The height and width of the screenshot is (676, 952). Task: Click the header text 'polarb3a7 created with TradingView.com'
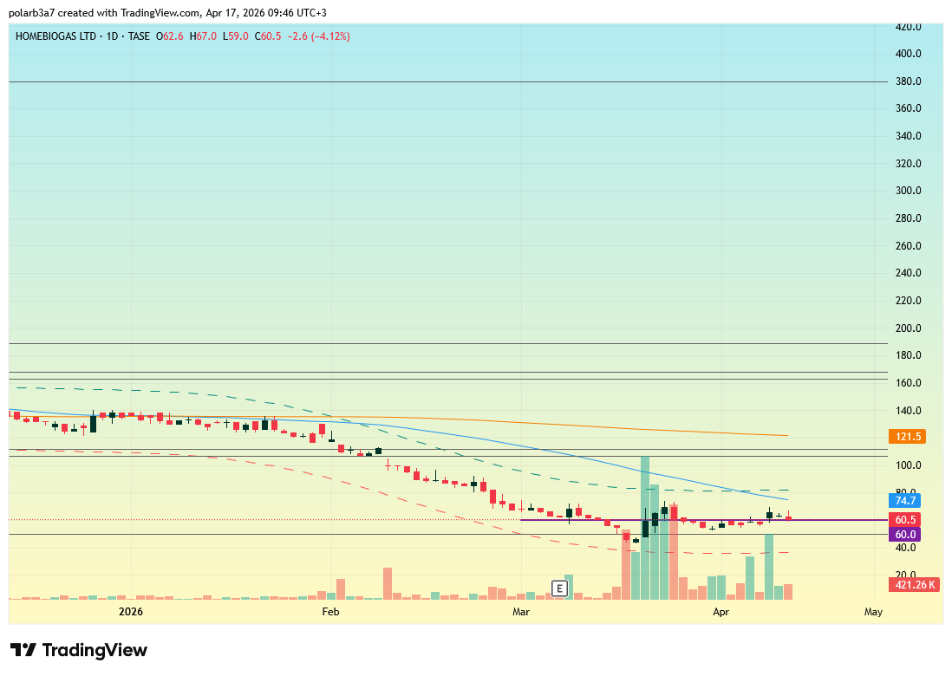tap(104, 13)
